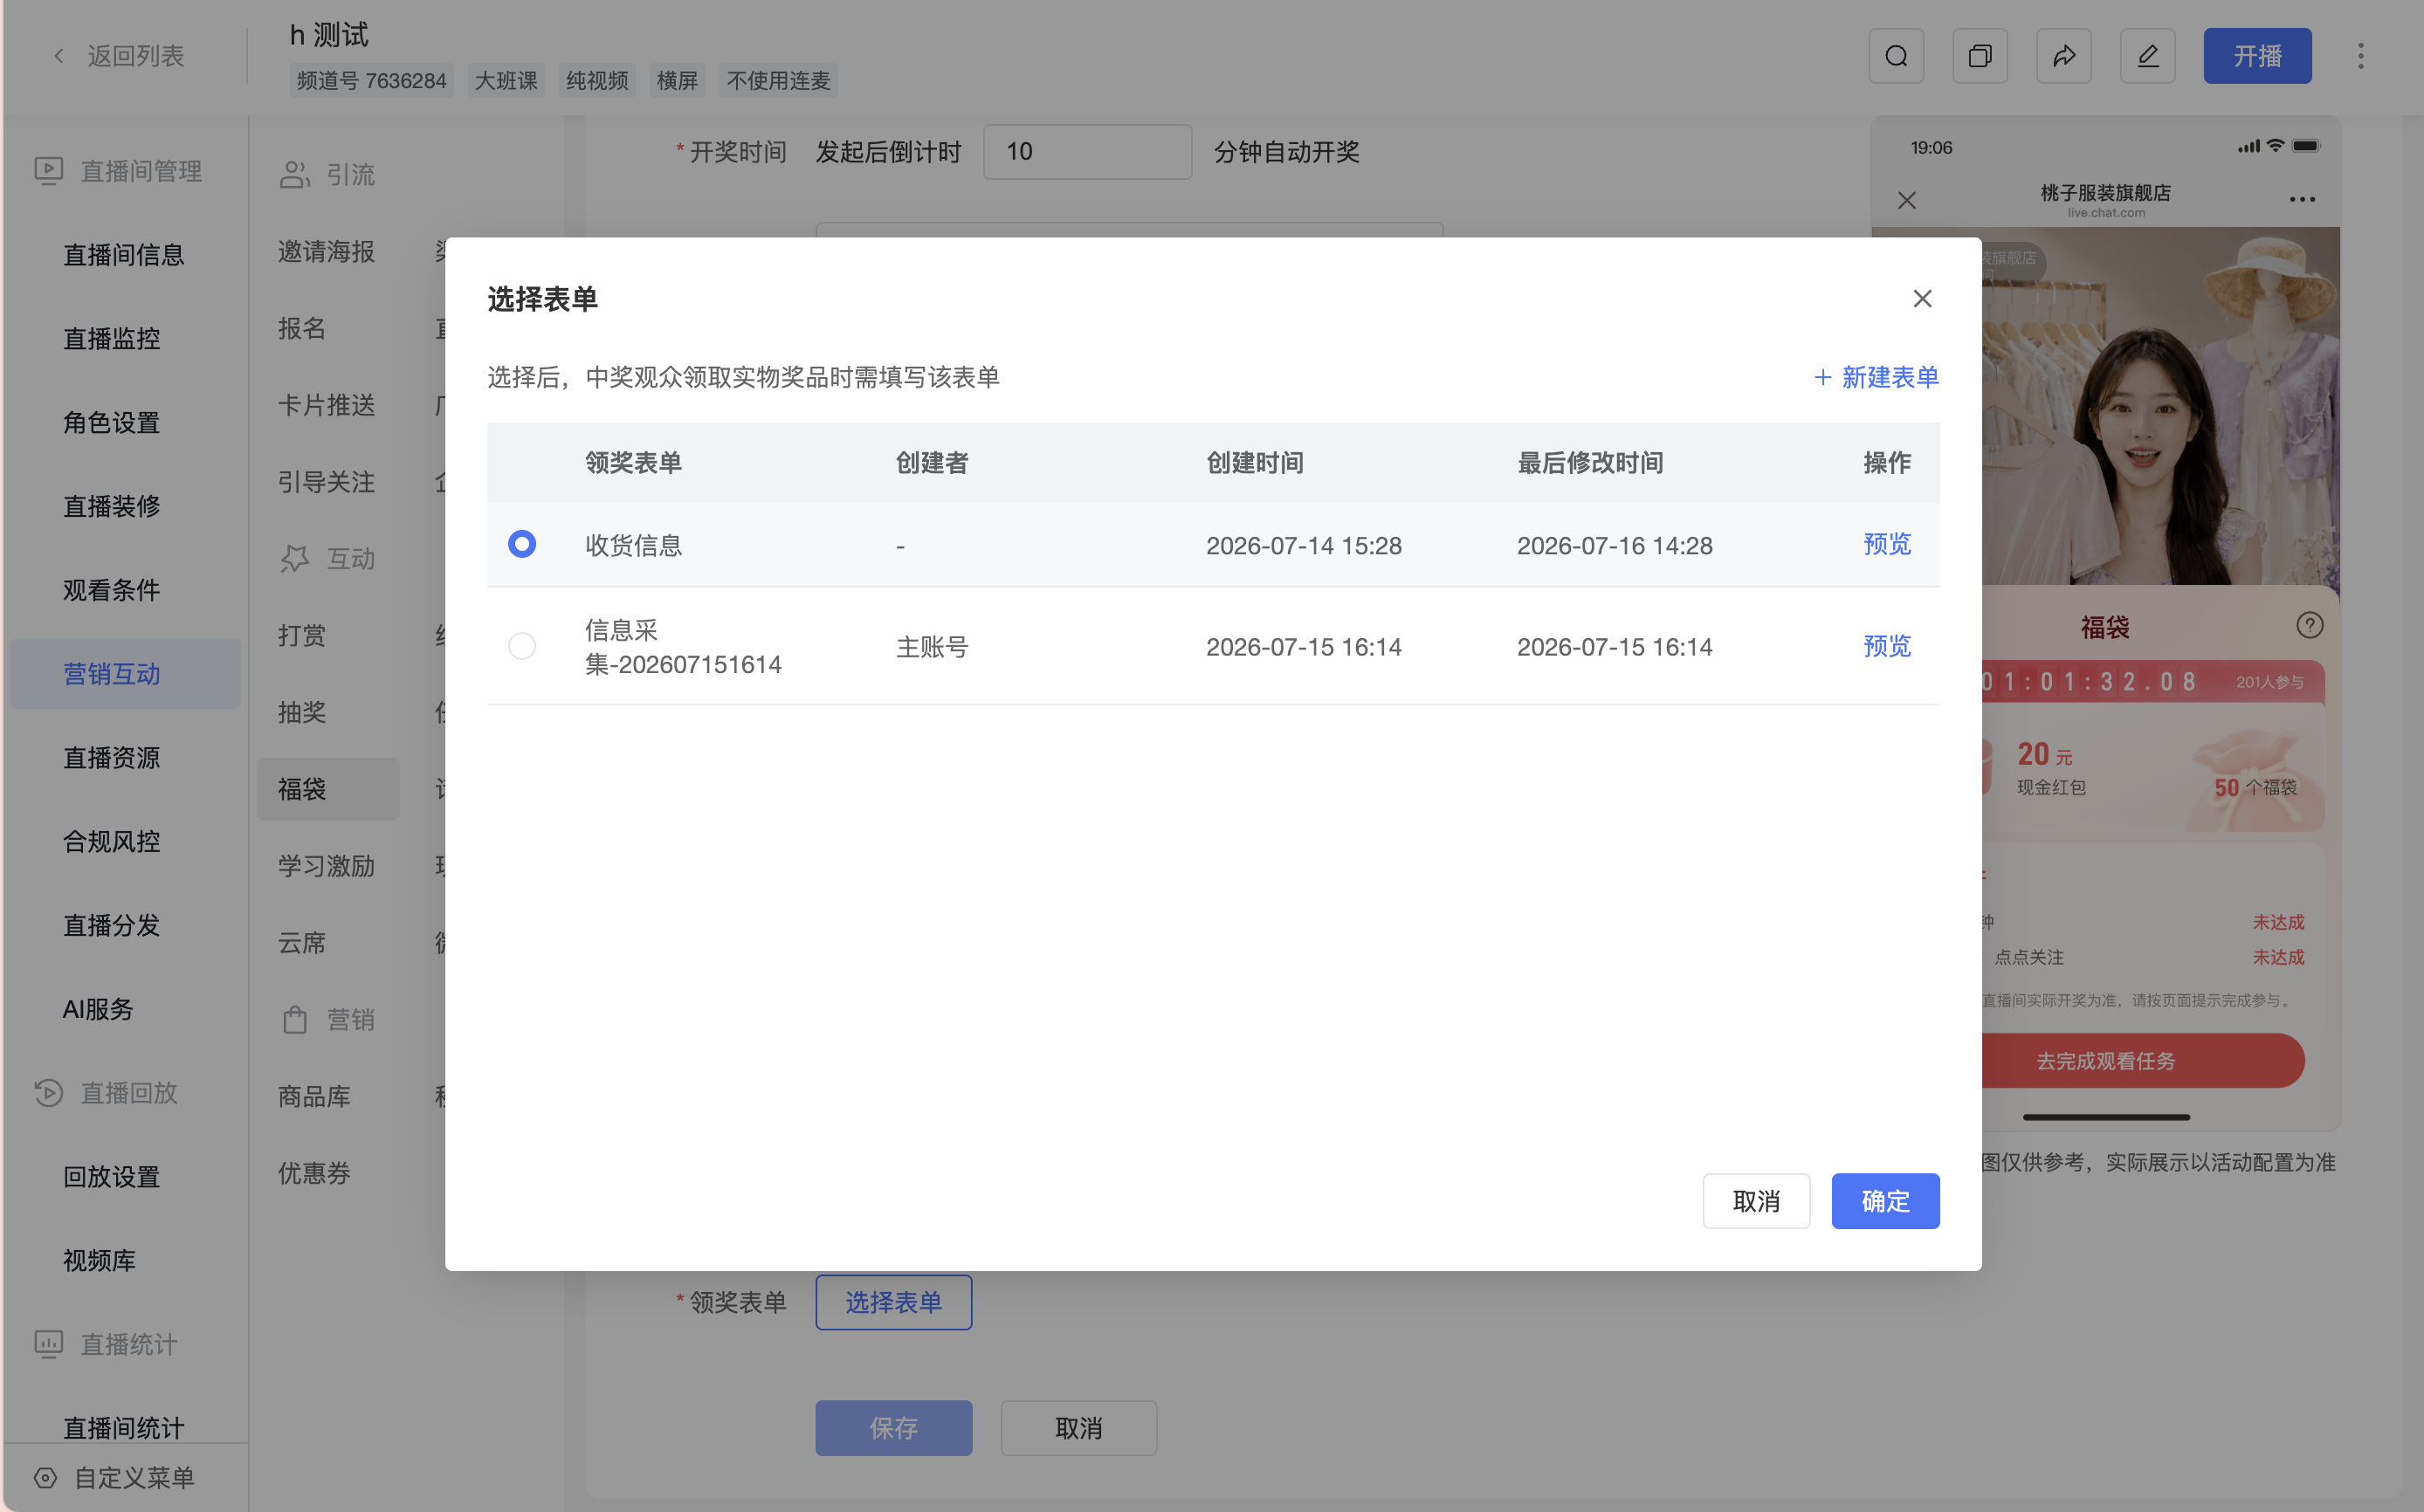Click the search icon in top toolbar
The width and height of the screenshot is (2424, 1512).
tap(1896, 56)
